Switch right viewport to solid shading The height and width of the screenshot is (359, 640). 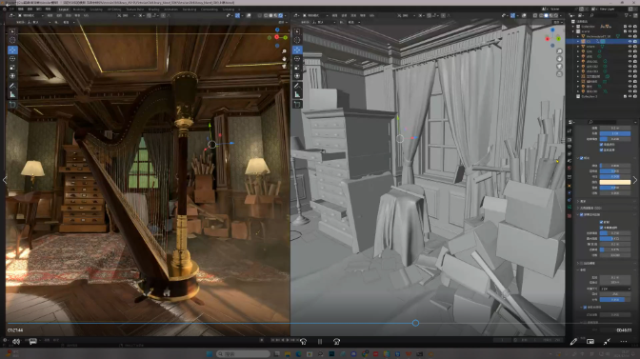(546, 15)
